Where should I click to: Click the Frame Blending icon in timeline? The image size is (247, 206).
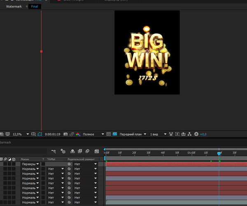pos(80,151)
